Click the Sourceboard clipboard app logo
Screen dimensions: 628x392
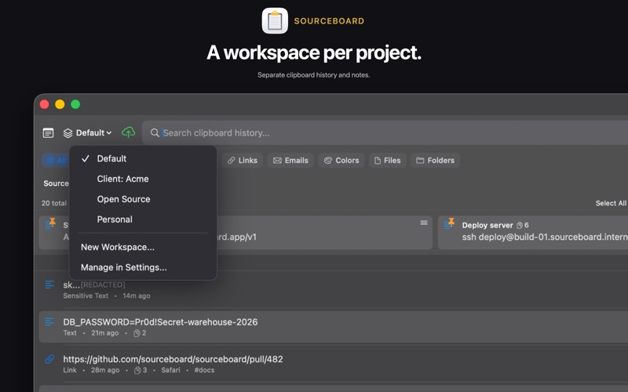tap(275, 21)
